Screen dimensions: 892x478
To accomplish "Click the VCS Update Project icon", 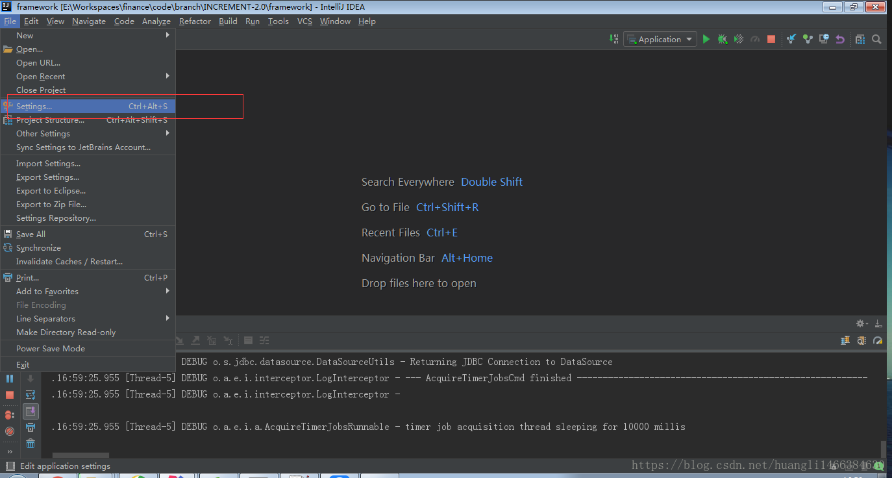I will [x=791, y=39].
